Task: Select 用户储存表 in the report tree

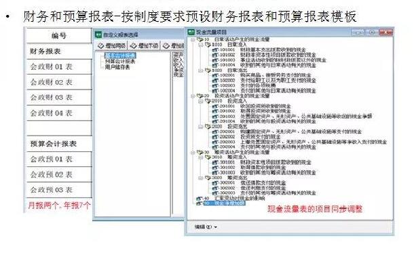Action: pyautogui.click(x=117, y=67)
